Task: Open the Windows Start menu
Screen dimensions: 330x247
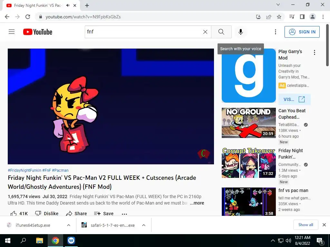Action: coord(8,241)
